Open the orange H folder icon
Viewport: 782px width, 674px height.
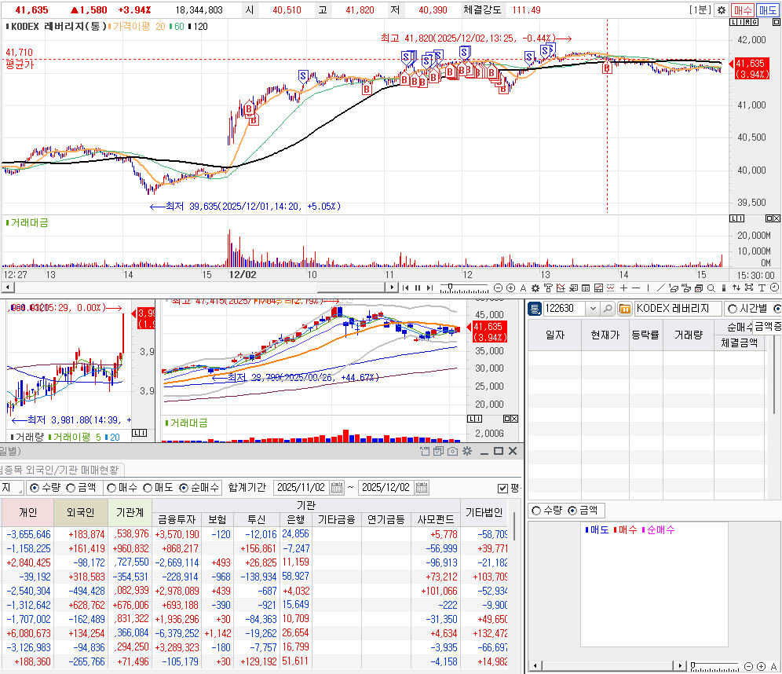(x=624, y=309)
